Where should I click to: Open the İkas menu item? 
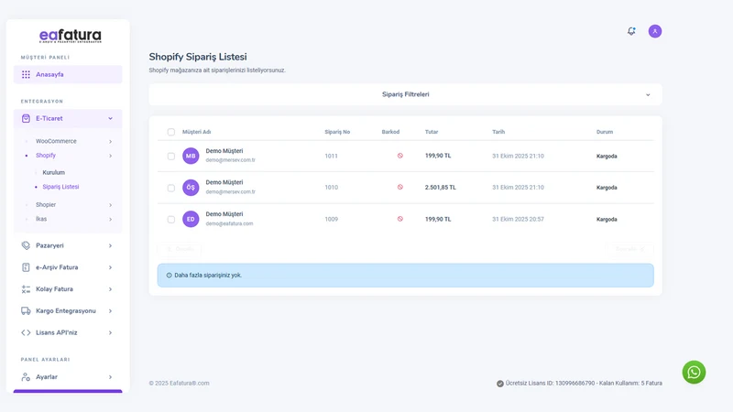[41, 219]
